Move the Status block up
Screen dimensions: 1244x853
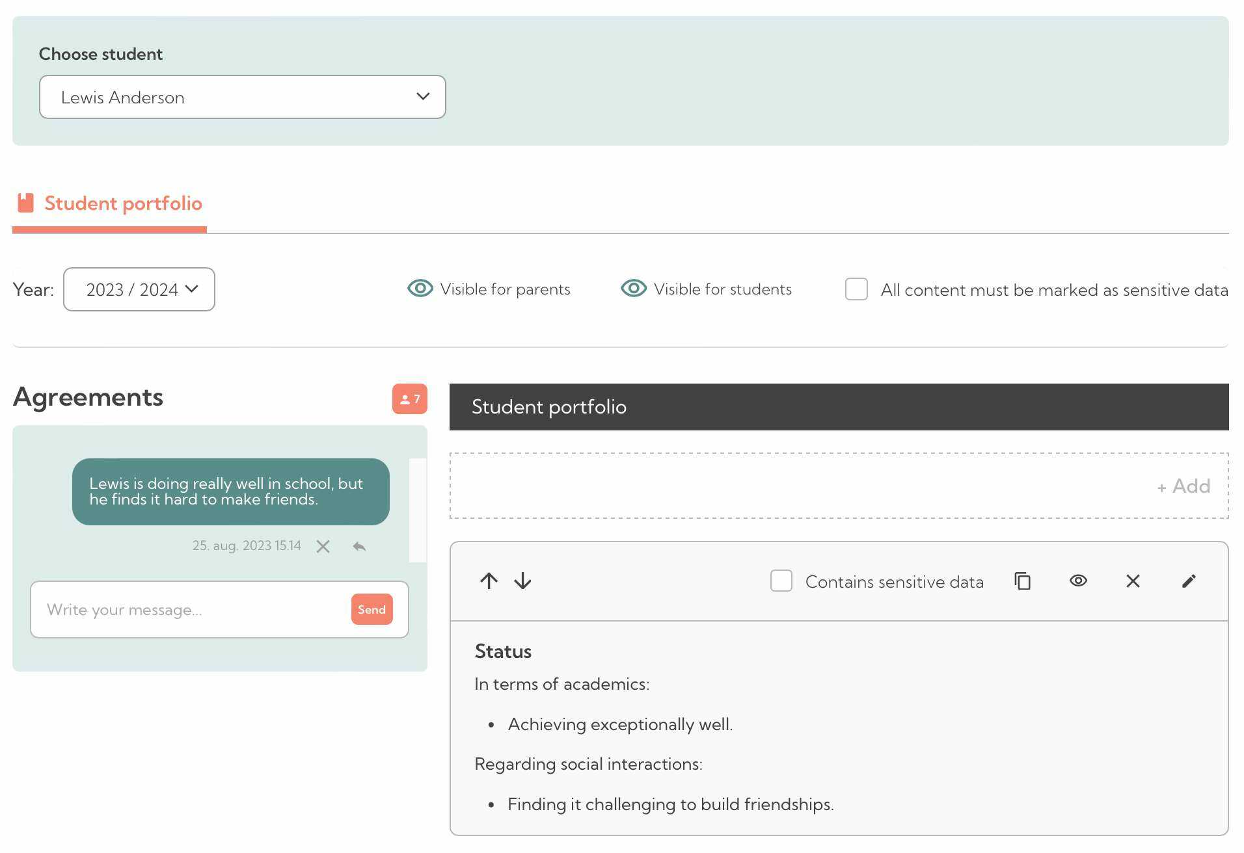coord(489,581)
